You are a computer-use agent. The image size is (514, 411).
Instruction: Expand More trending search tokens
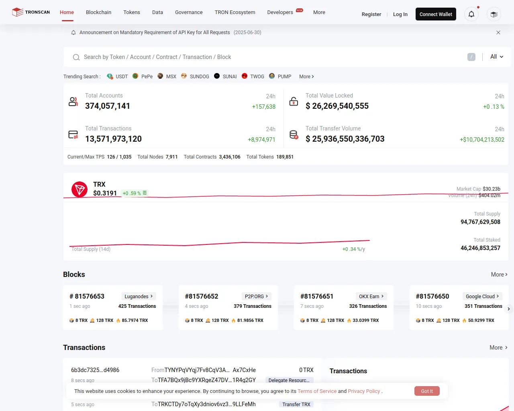306,77
